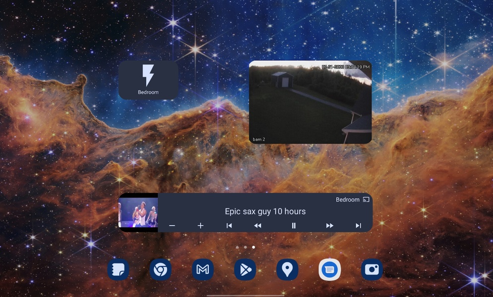Tap the Epic sax guy 10 hours title

tap(265, 211)
